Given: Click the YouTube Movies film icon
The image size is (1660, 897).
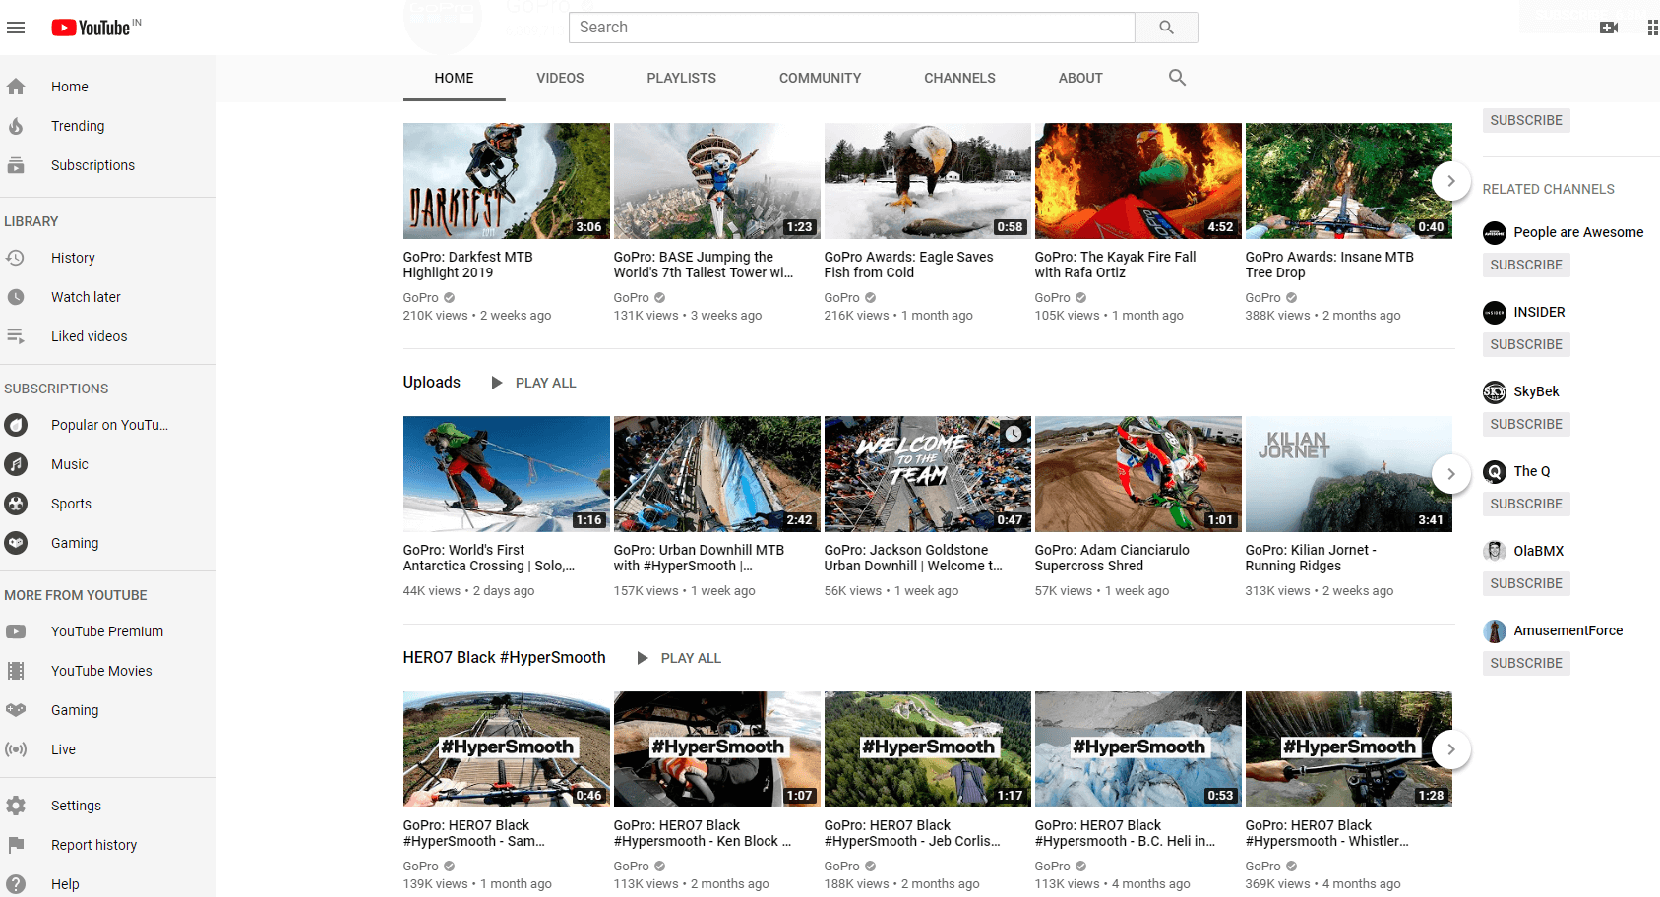Looking at the screenshot, I should (x=16, y=671).
